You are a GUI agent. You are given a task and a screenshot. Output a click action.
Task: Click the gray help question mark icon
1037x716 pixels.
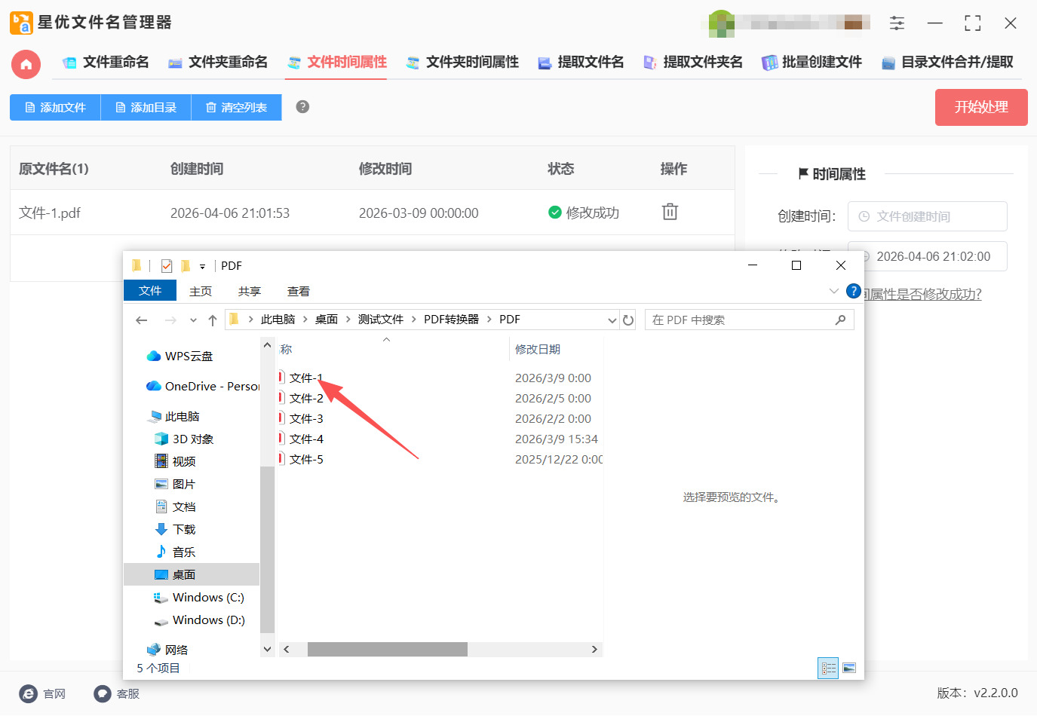[x=302, y=107]
